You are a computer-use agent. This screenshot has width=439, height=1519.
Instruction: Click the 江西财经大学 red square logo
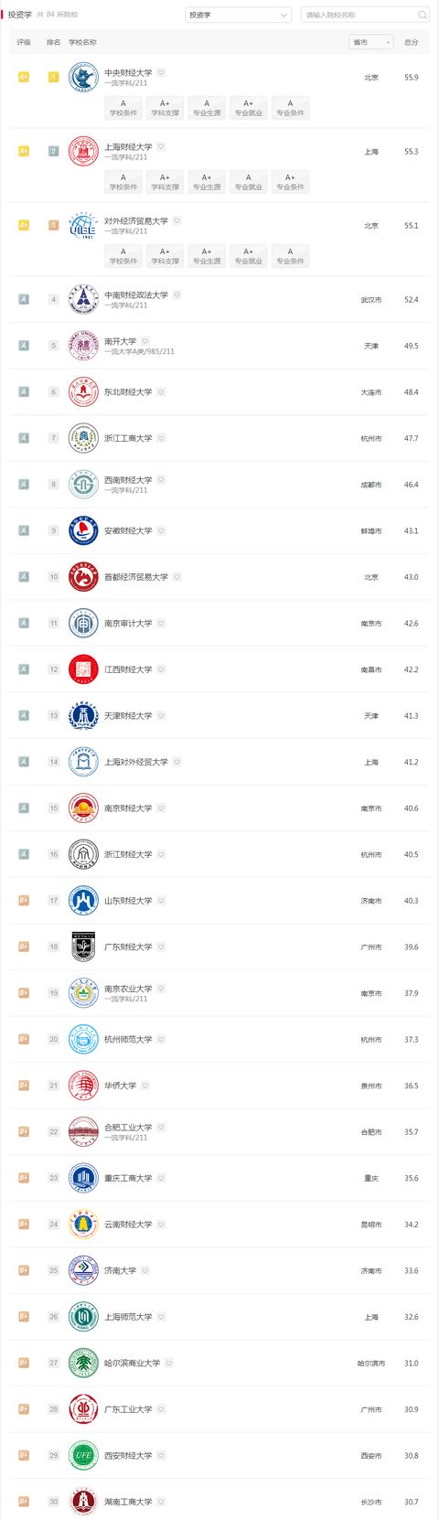tap(83, 669)
